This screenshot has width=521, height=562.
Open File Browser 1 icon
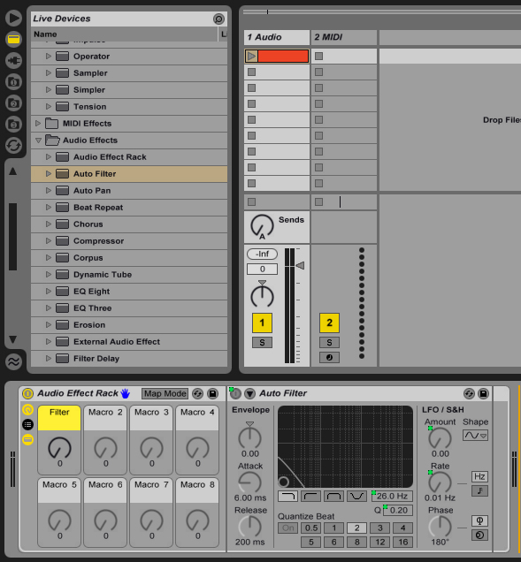tap(13, 81)
